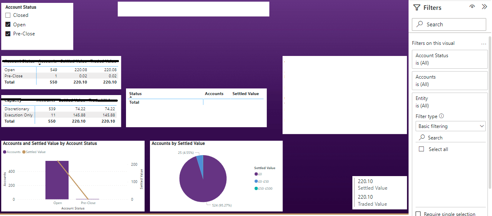Click the 549 accounts cell

[53, 70]
